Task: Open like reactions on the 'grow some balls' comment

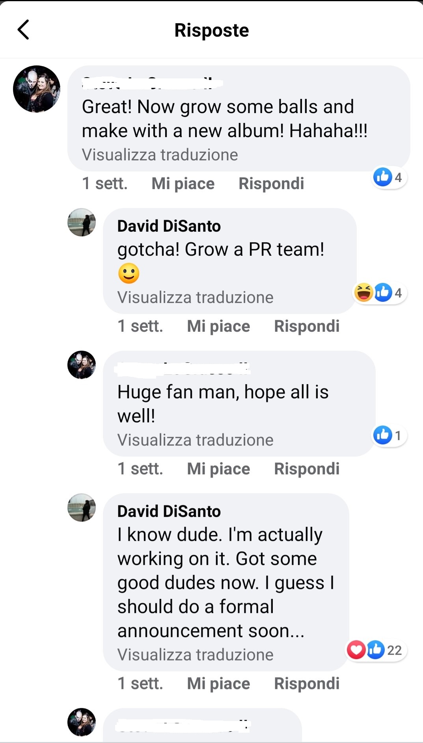Action: click(389, 177)
